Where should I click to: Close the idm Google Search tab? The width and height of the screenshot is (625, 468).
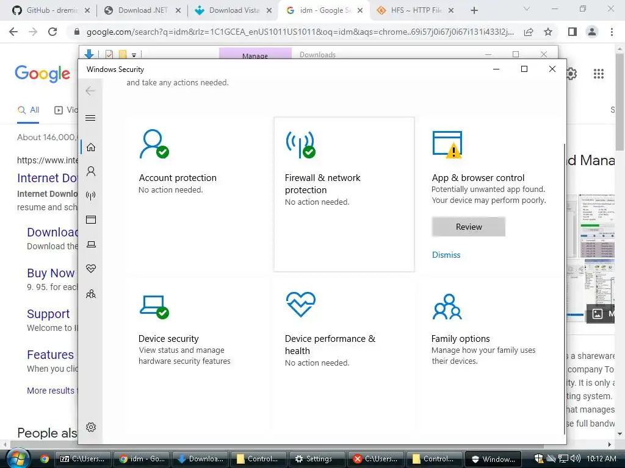click(x=360, y=10)
